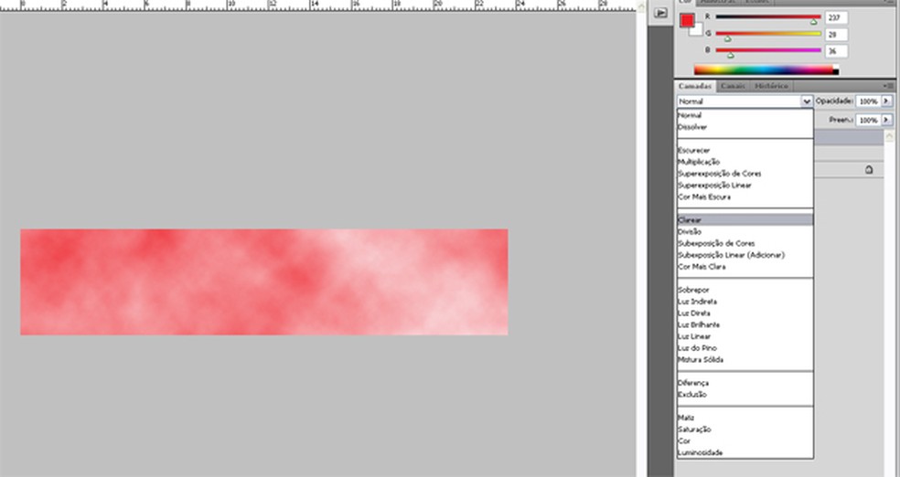Click the red foreground color swatch
Screen dimensions: 900x477
[687, 21]
